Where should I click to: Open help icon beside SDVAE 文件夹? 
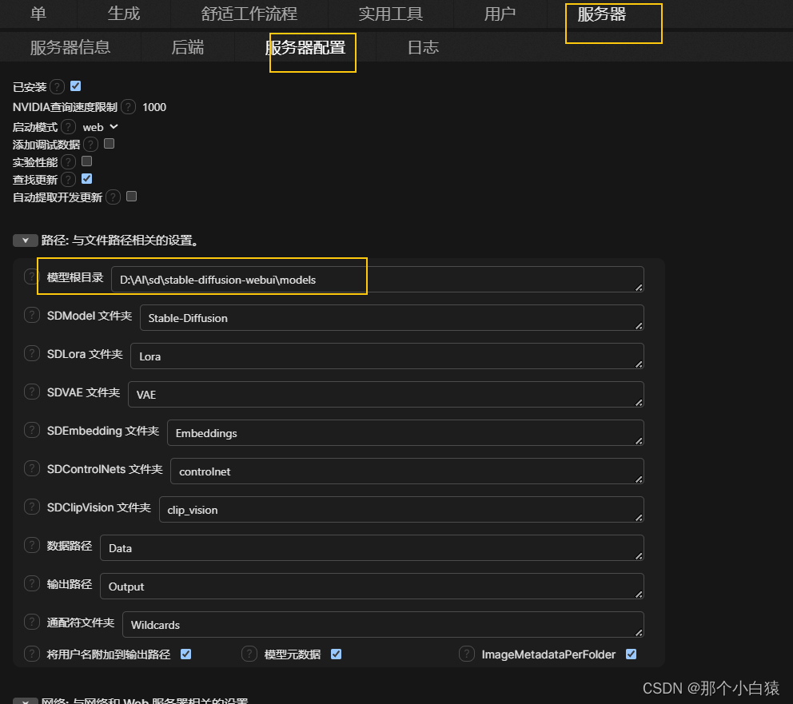pyautogui.click(x=32, y=392)
